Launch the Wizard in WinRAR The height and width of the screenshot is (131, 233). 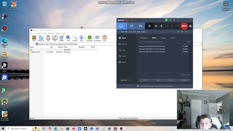[x=75, y=38]
